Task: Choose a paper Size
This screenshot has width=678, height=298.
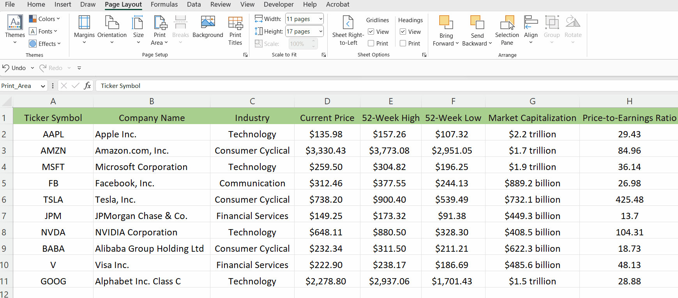Action: coord(138,30)
